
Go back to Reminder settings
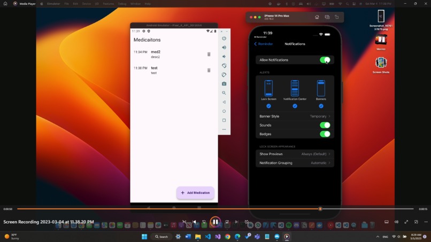click(x=263, y=44)
